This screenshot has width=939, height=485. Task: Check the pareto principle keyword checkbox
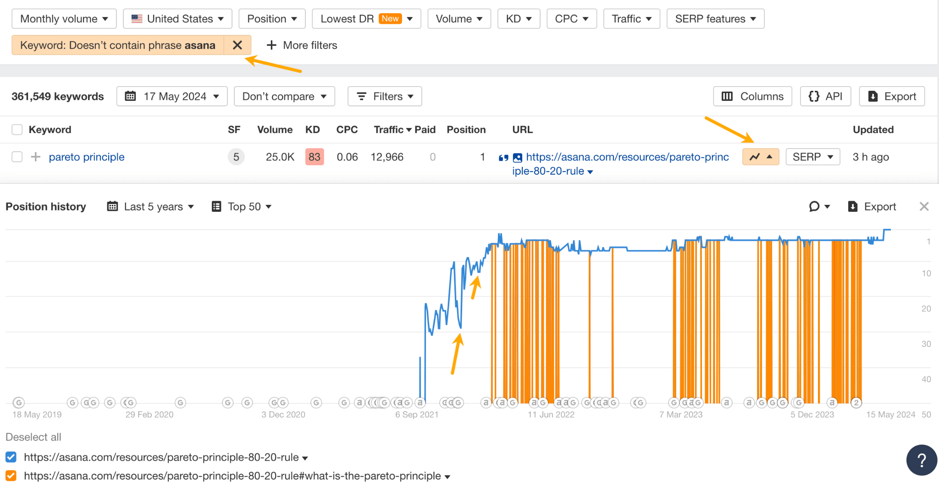tap(17, 156)
